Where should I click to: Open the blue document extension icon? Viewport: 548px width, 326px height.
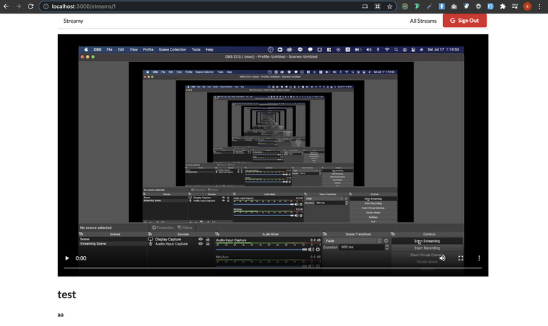pos(490,6)
